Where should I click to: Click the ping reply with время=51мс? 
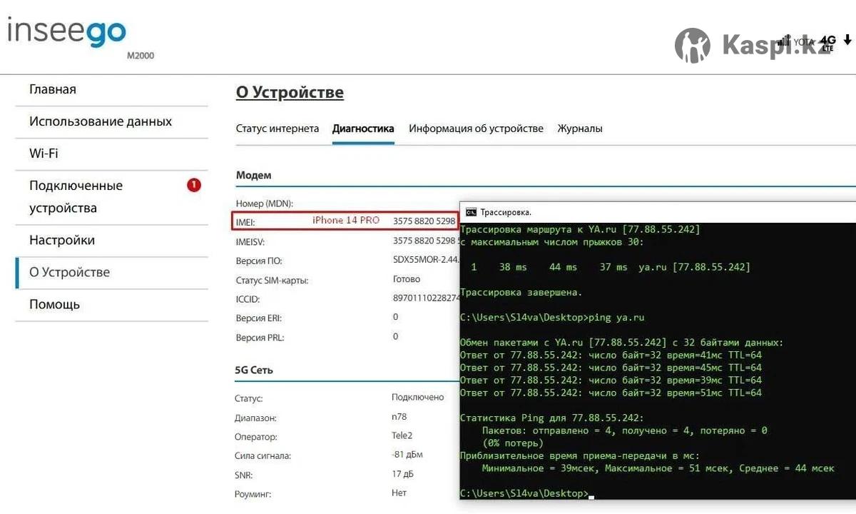[x=611, y=393]
